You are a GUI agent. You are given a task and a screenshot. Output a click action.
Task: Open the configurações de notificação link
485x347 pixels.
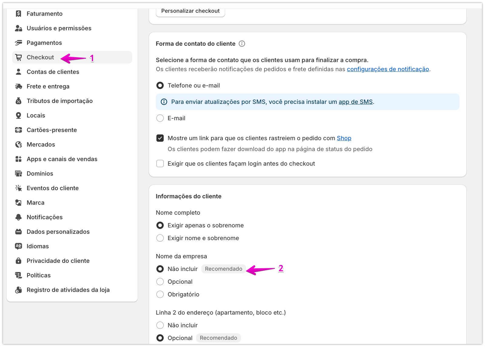coord(388,69)
